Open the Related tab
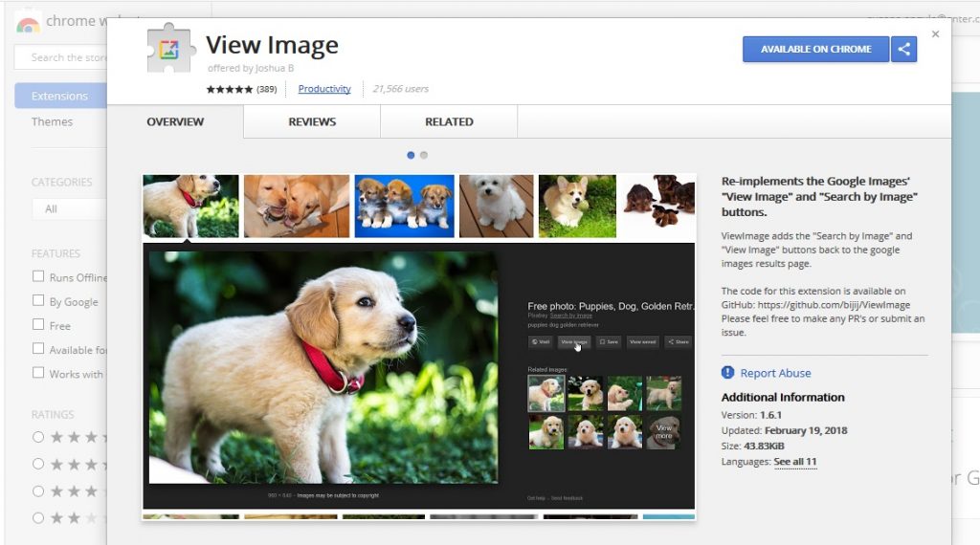 tap(449, 121)
